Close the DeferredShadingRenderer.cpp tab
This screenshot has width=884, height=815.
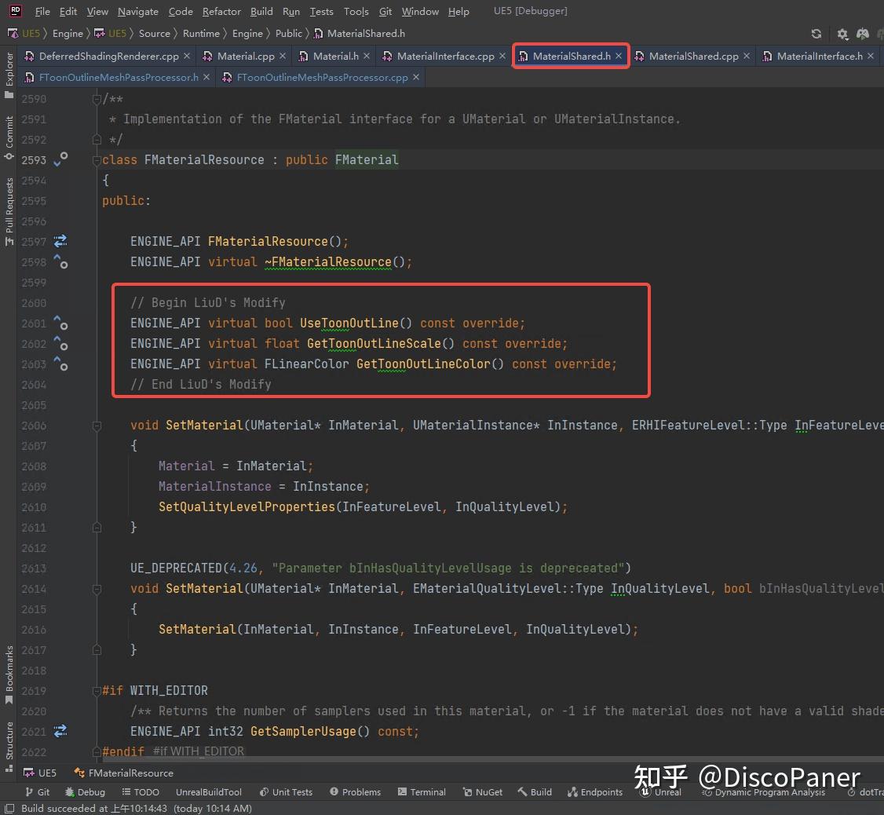186,56
